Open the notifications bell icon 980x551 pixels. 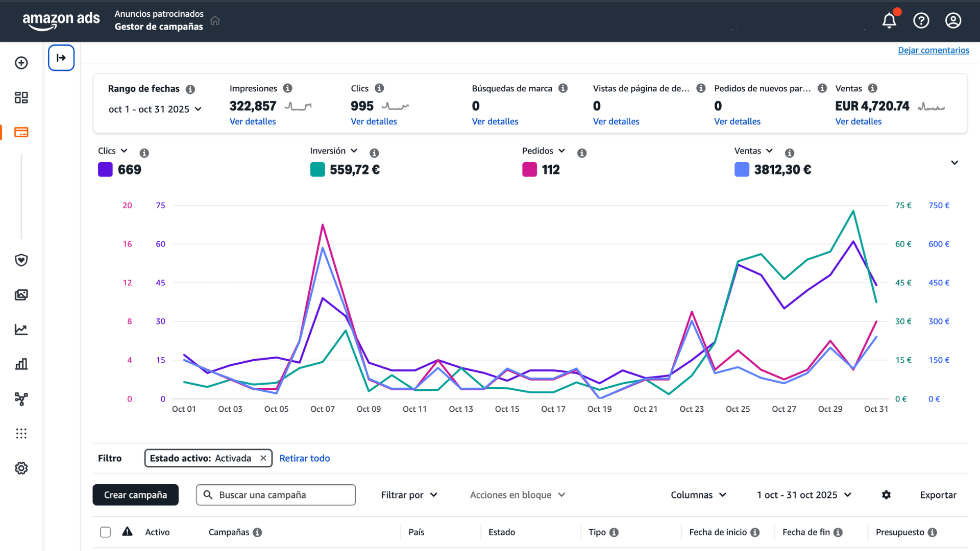[889, 21]
